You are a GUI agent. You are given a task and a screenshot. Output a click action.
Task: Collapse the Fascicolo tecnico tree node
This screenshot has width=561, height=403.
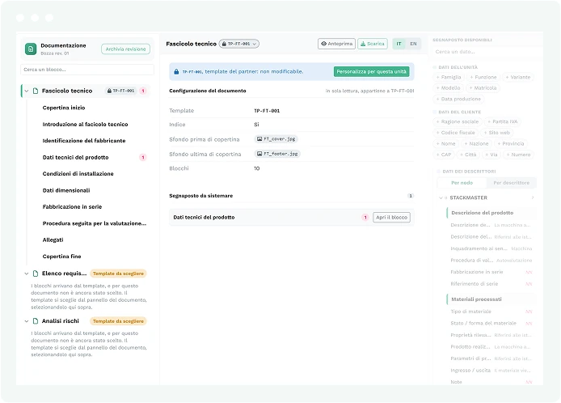click(x=27, y=91)
